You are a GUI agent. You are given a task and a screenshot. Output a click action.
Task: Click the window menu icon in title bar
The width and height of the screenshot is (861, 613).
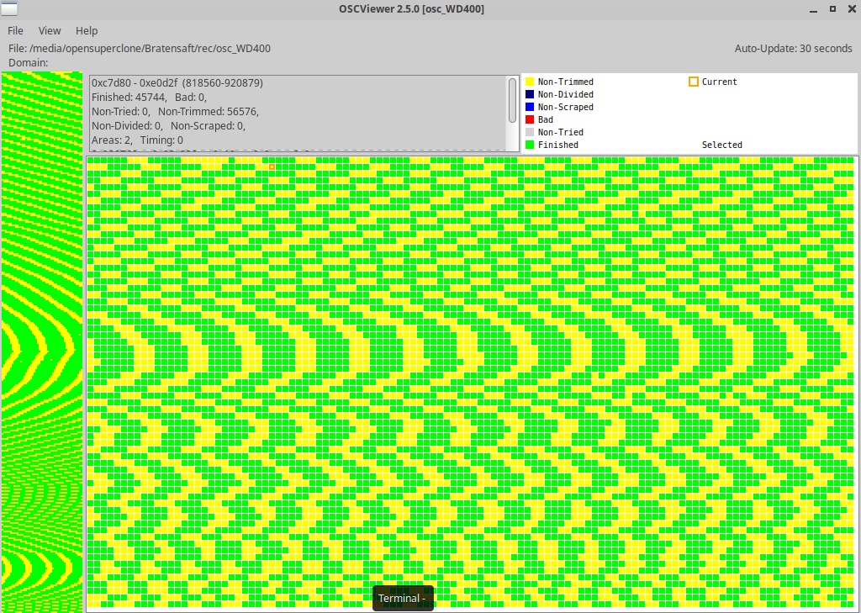click(9, 8)
